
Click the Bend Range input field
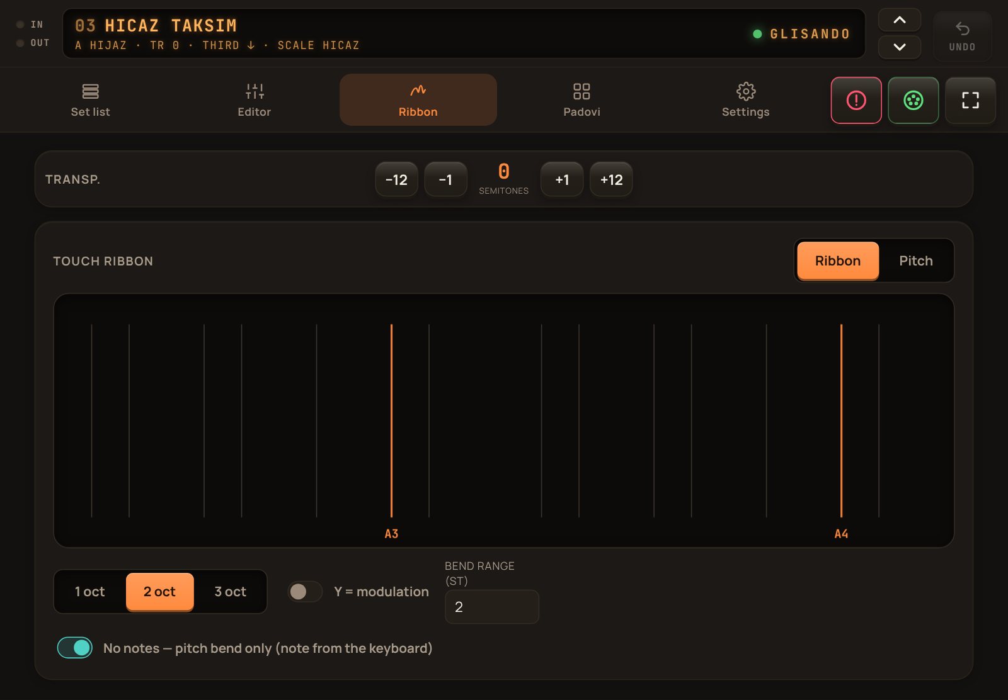click(x=491, y=607)
